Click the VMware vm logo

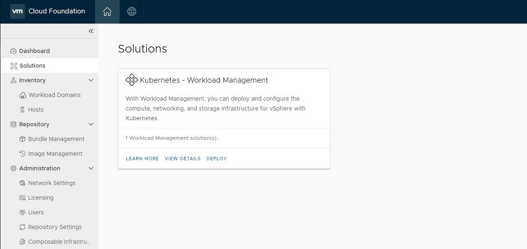[17, 11]
